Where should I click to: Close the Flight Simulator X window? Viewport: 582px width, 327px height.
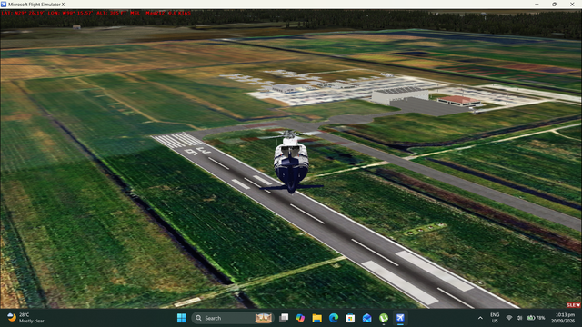point(572,5)
